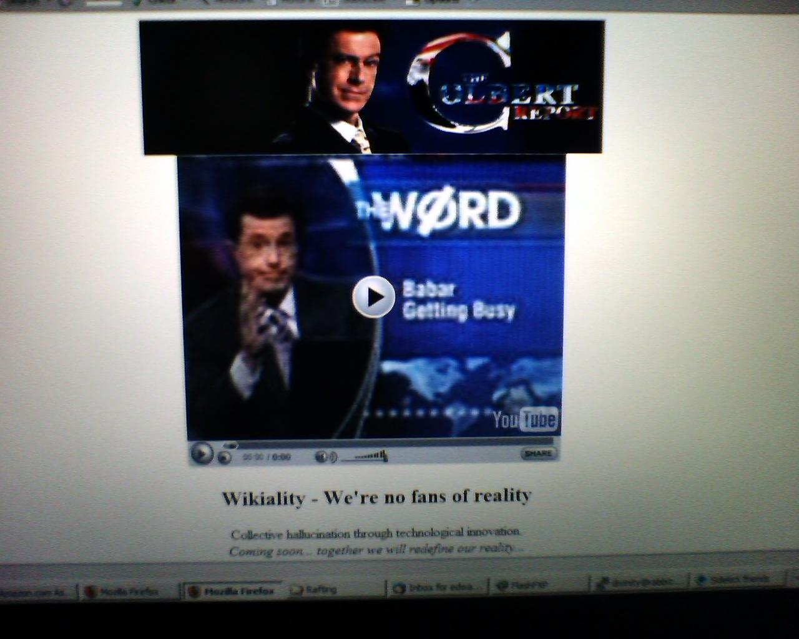Click the stop button beside the play control
This screenshot has width=799, height=639.
click(225, 457)
